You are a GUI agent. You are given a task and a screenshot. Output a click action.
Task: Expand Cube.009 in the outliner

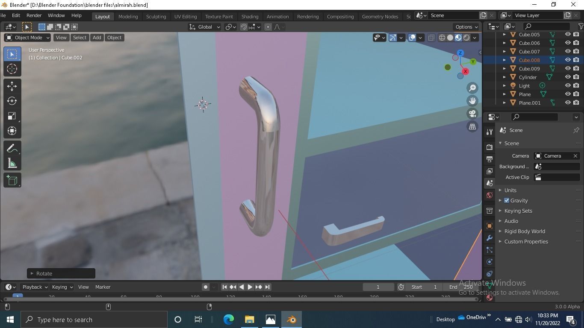(504, 68)
